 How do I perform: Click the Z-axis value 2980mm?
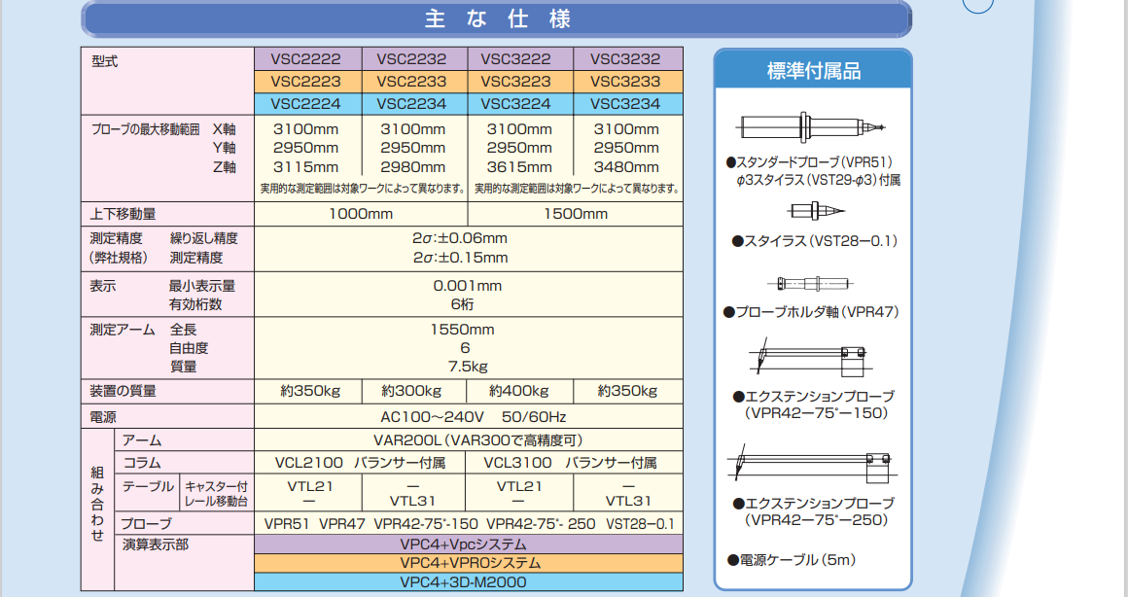412,167
